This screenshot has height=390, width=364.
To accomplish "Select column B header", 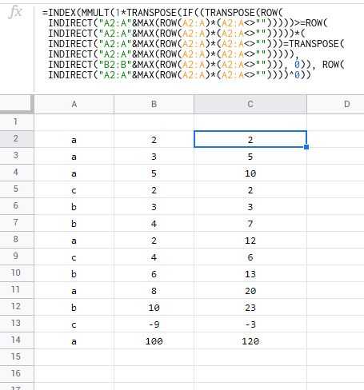I will (154, 104).
